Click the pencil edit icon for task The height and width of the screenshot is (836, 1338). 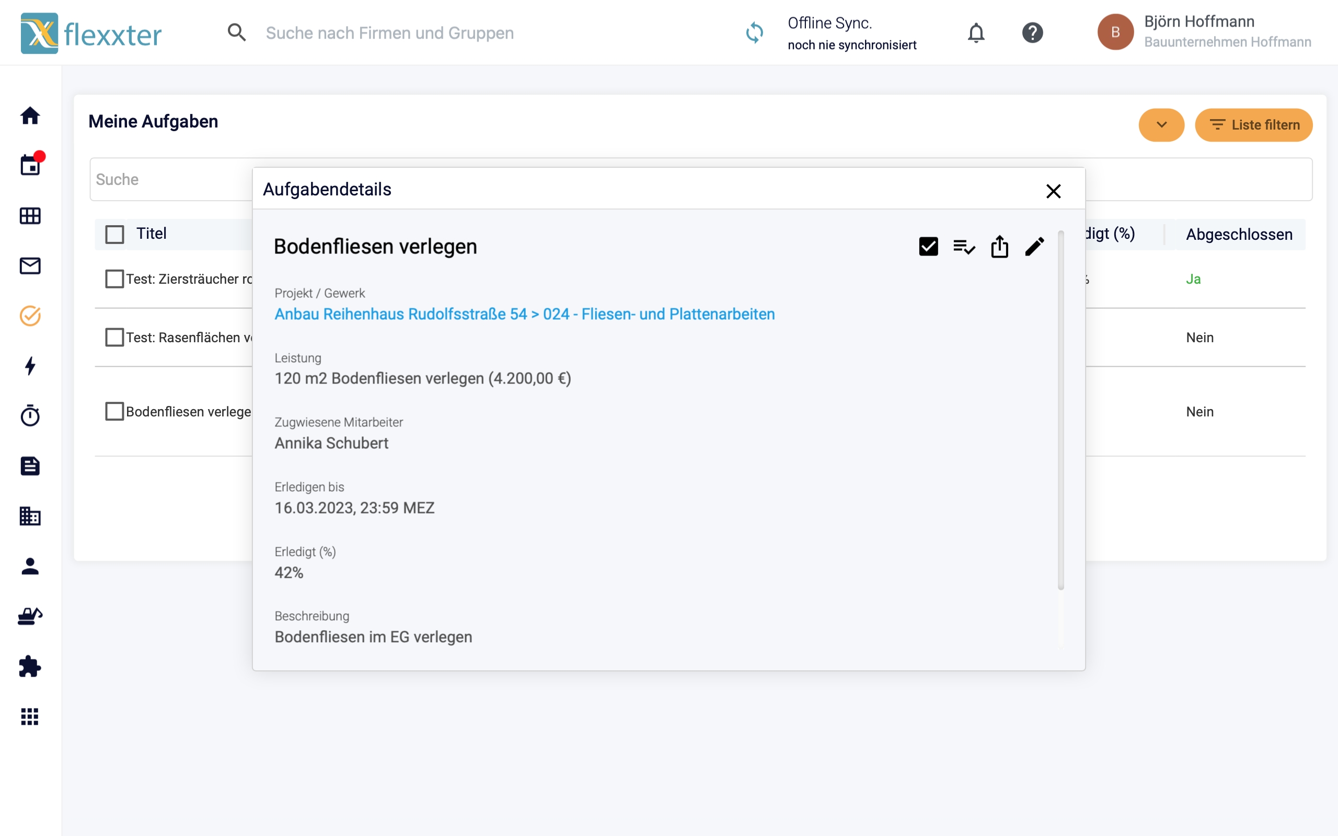(1034, 247)
